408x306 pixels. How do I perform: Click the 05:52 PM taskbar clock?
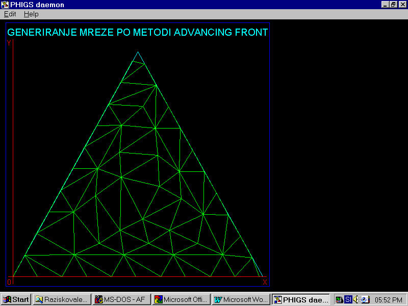pos(388,299)
